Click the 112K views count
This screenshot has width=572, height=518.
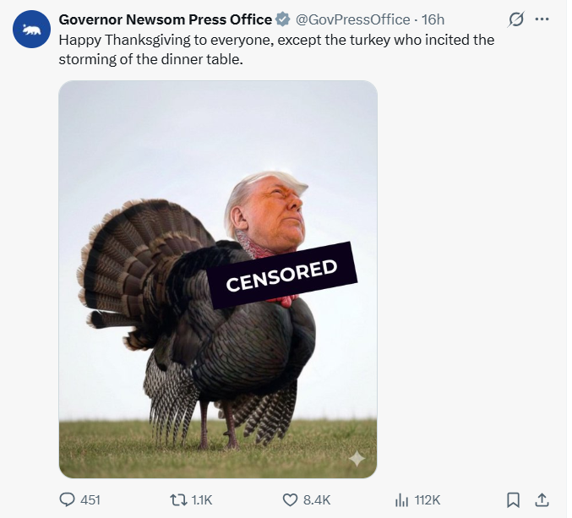[426, 500]
